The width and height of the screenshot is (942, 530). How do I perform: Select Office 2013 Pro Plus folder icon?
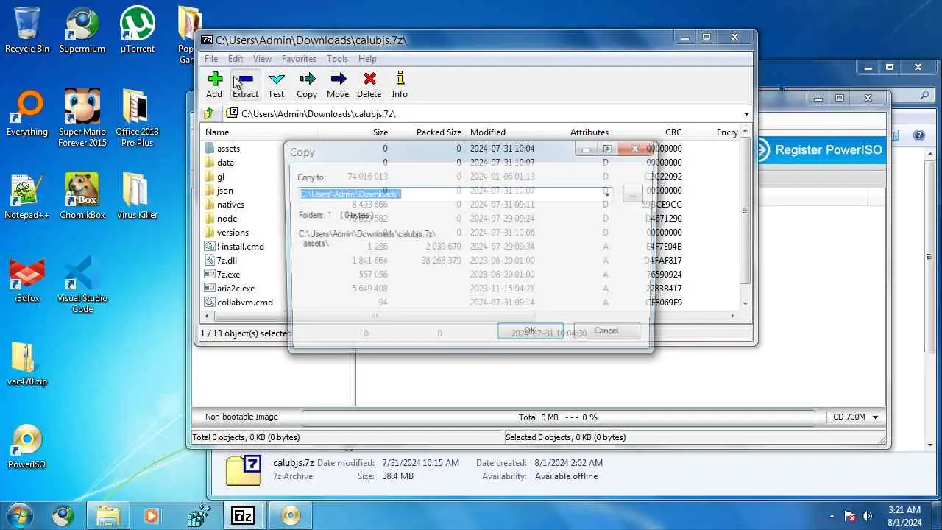[138, 118]
